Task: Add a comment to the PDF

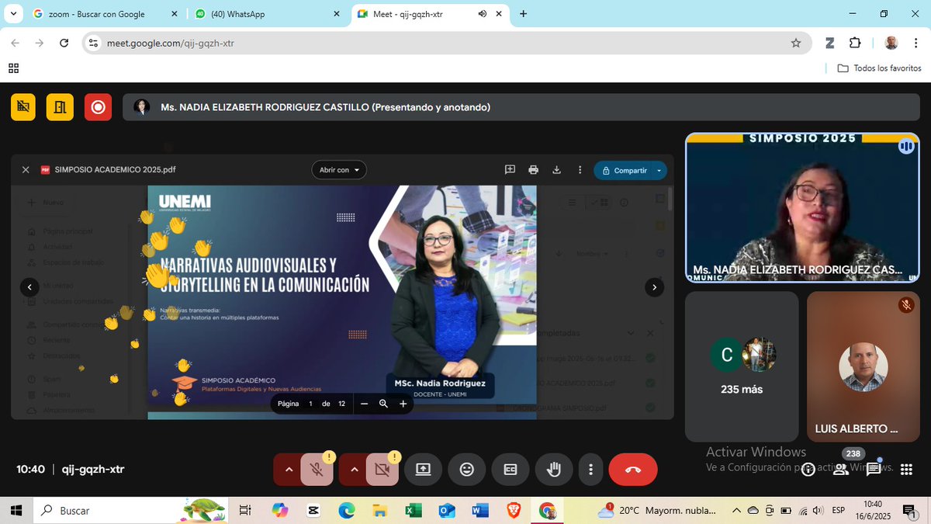Action: (510, 170)
